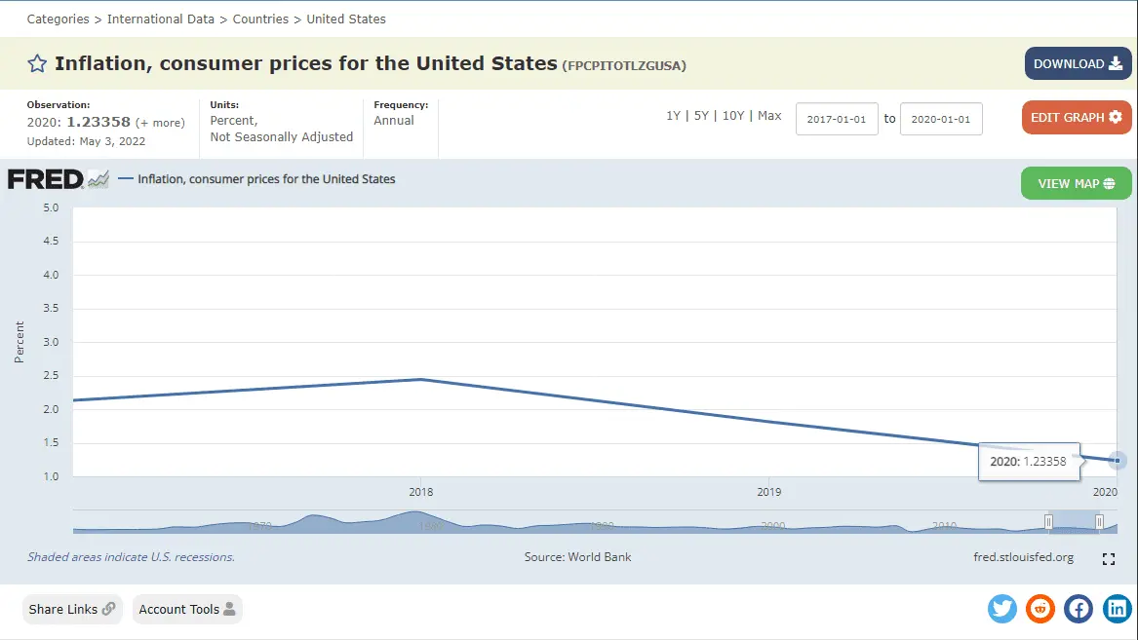The width and height of the screenshot is (1138, 640).
Task: Open the Edit Graph panel
Action: [x=1077, y=117]
